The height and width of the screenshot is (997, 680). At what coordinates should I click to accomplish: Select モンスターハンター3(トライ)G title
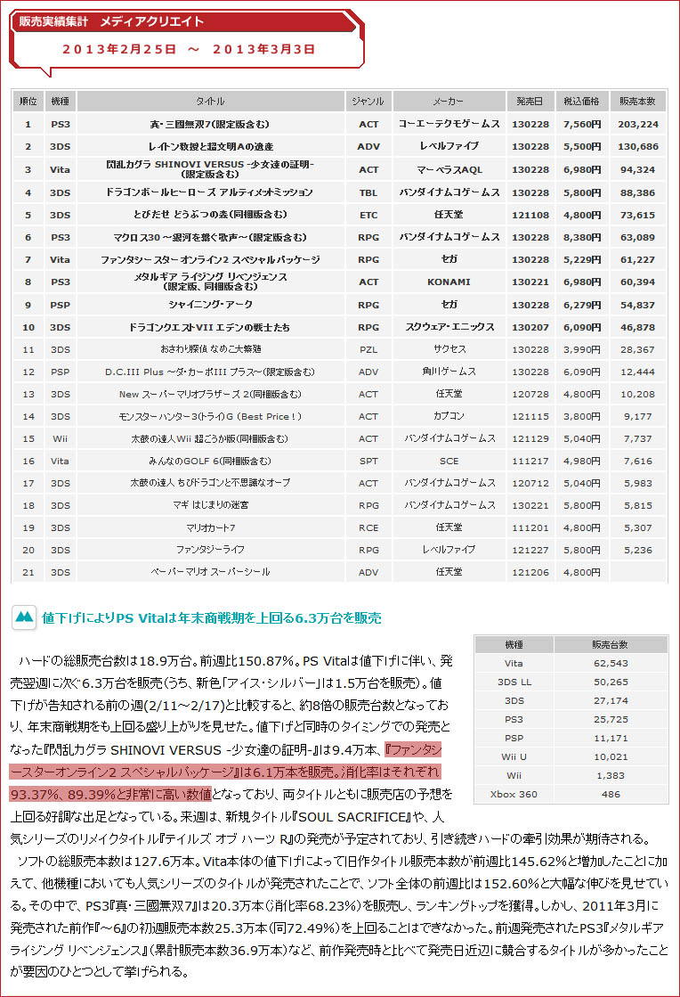click(x=210, y=416)
